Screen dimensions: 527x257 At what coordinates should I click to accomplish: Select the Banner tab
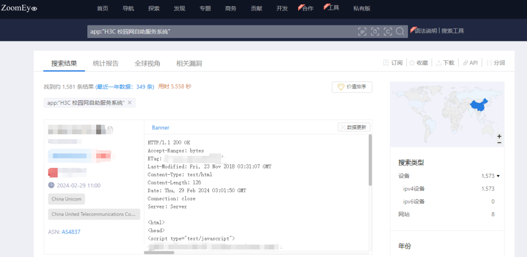click(x=161, y=128)
